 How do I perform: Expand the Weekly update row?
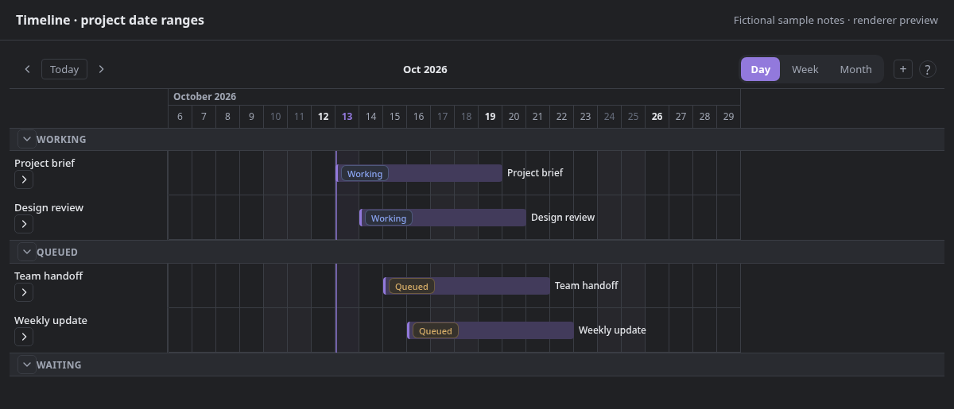[x=24, y=337]
